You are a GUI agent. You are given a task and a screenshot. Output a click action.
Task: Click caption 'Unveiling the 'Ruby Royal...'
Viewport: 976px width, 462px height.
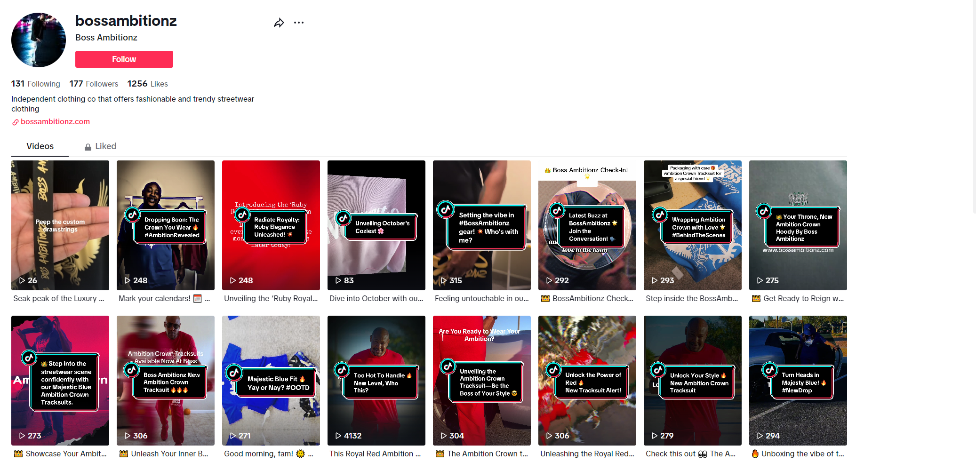[x=271, y=298]
